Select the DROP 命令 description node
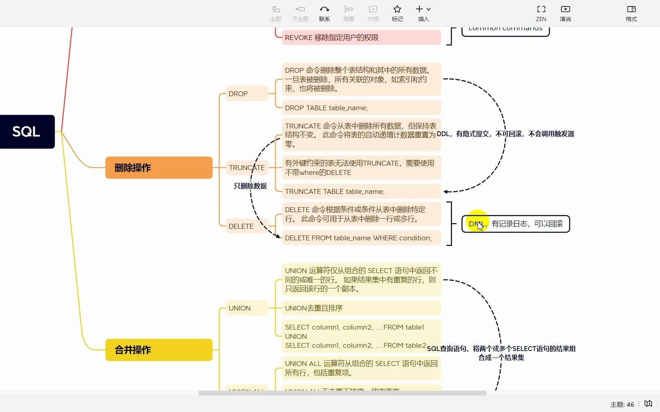The image size is (660, 412). coord(362,79)
